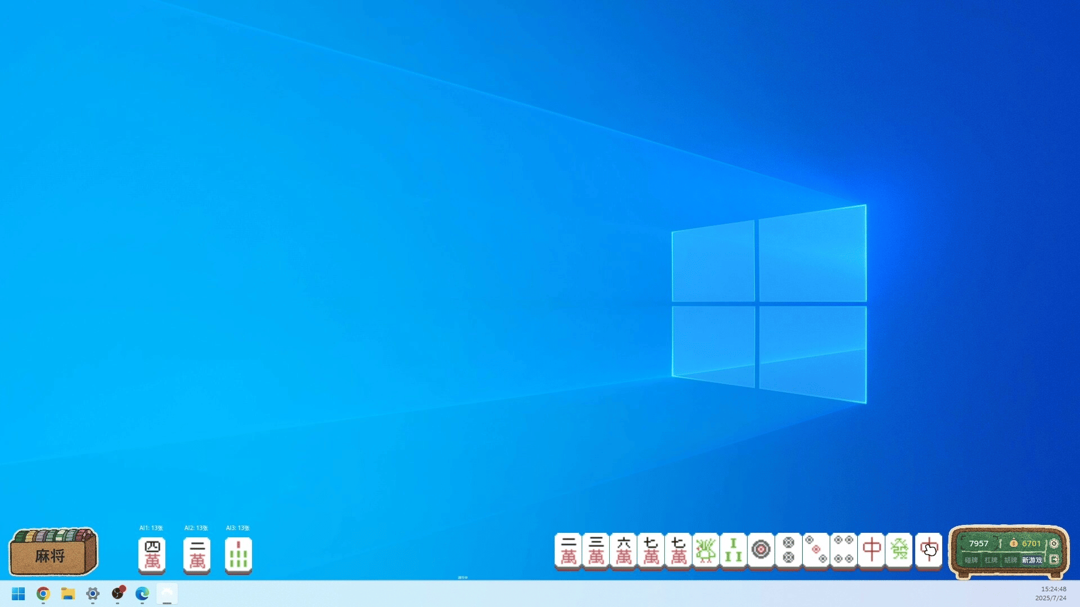Open the Windows Start menu

19,594
